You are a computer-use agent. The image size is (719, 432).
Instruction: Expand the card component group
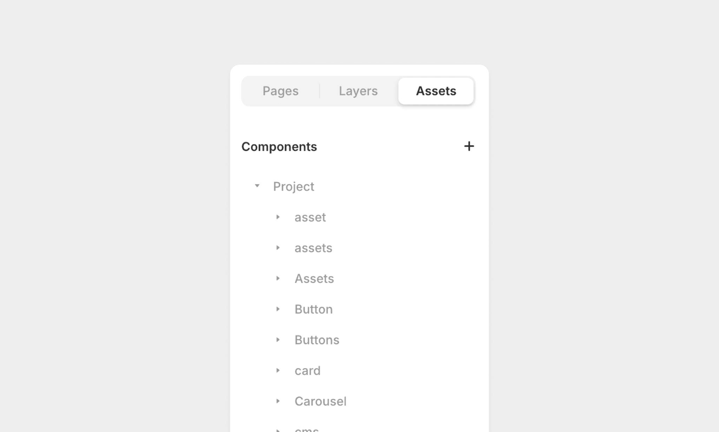(x=278, y=370)
